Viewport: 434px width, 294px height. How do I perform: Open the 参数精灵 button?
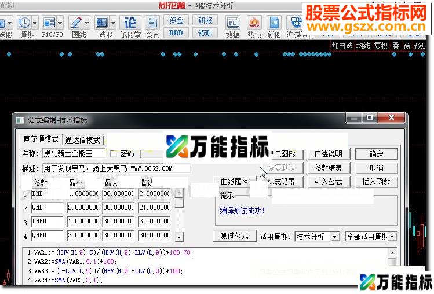coord(329,168)
